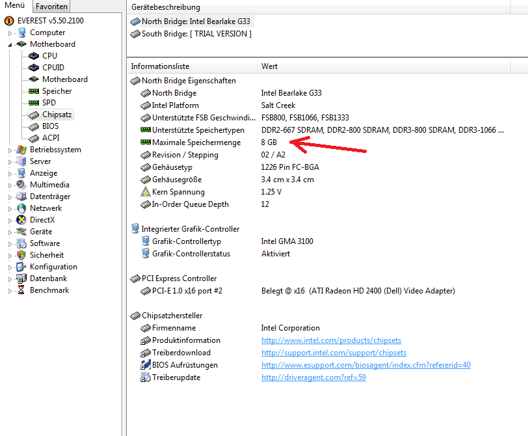Click the FSB800, FSB1066, FSB1333 value

coord(305,118)
